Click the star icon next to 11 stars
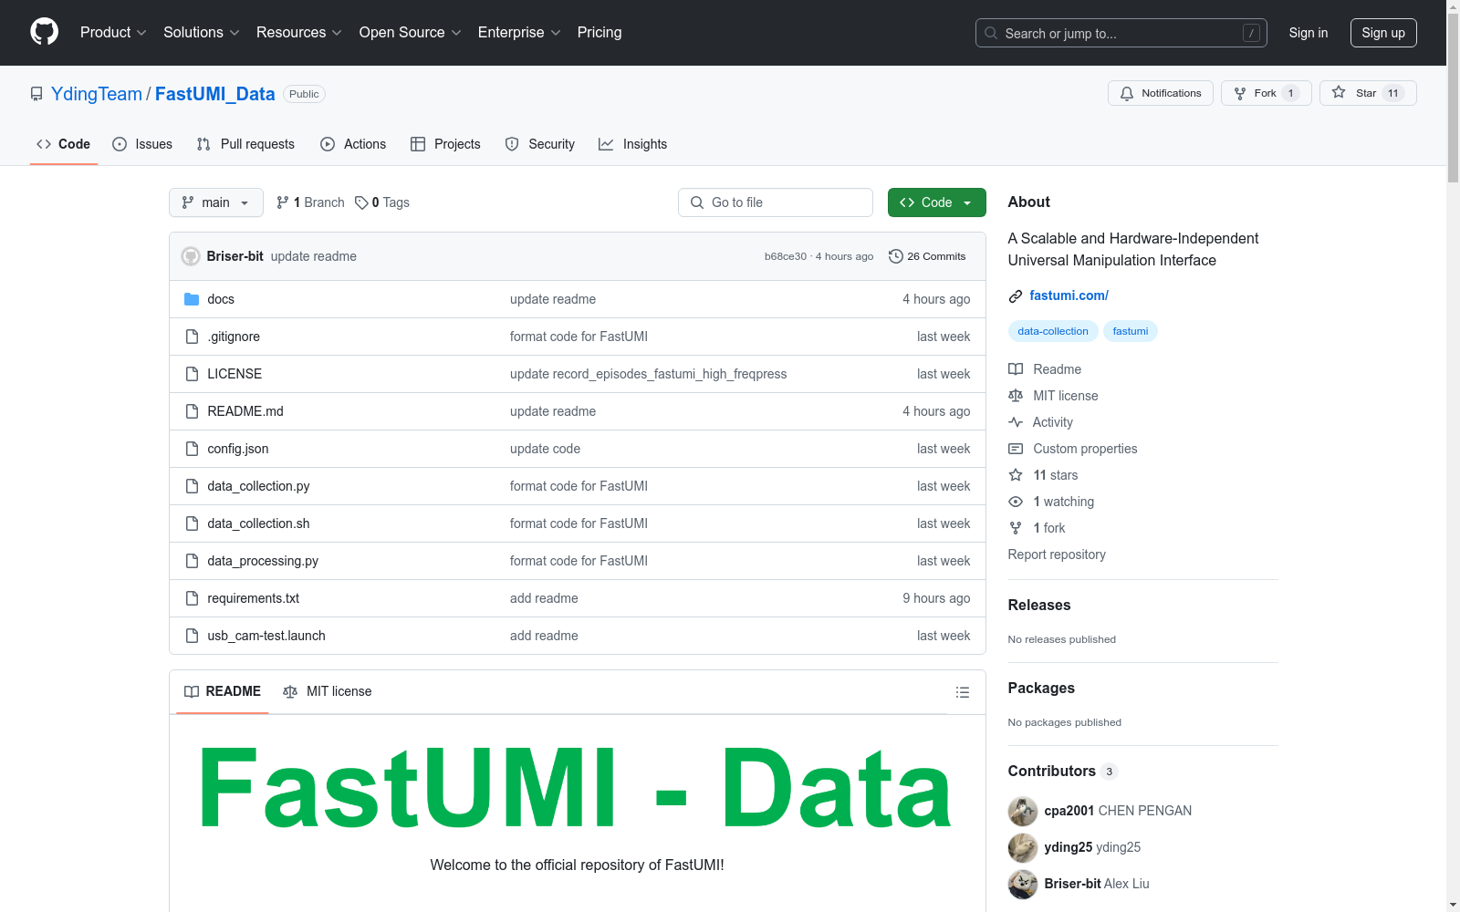The height and width of the screenshot is (912, 1460). (1016, 475)
